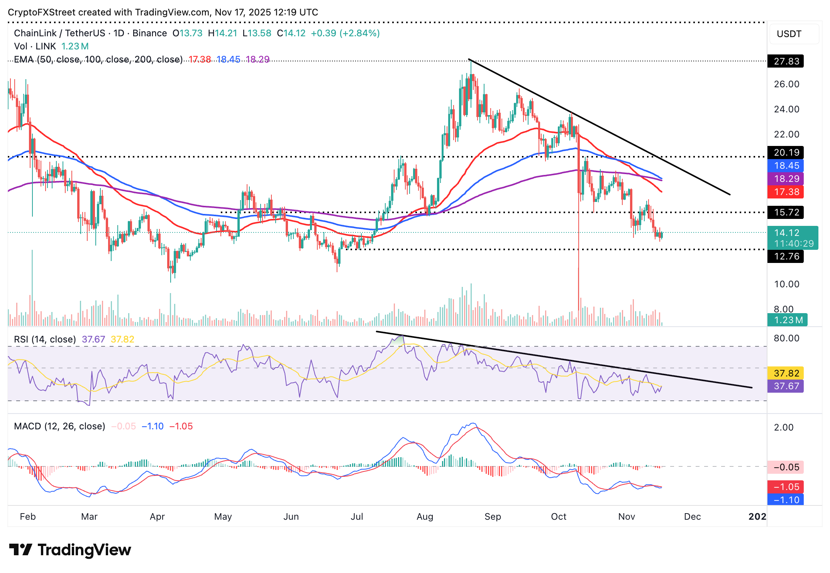Click the purple 37.67 RSI value tag

pos(786,386)
